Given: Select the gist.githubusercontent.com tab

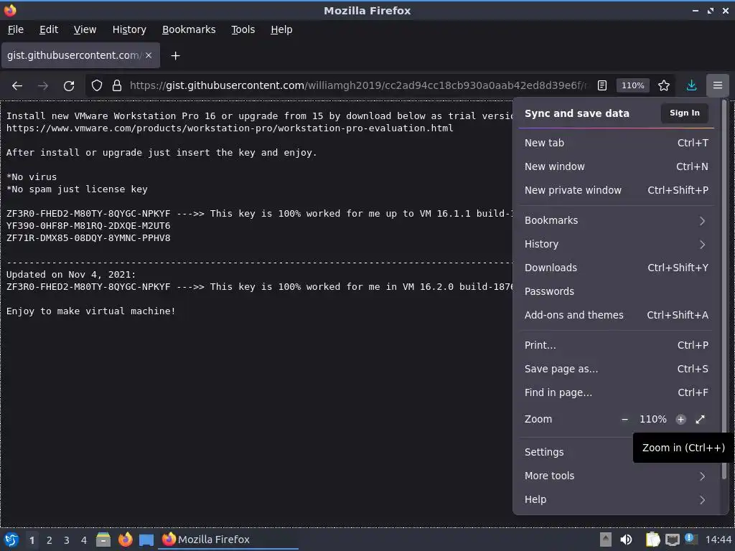Looking at the screenshot, I should [x=80, y=55].
